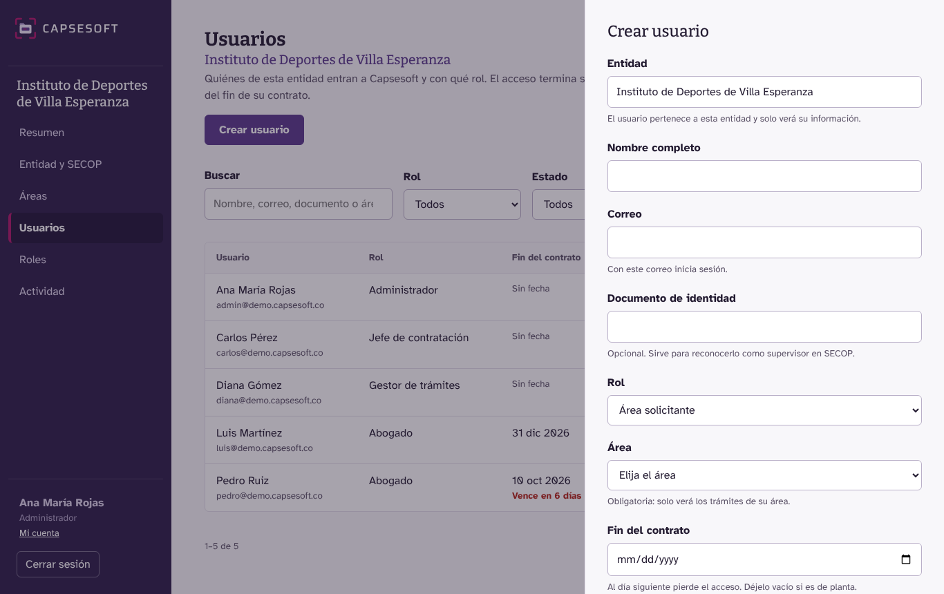The height and width of the screenshot is (594, 944).
Task: Click the Correo input field
Action: click(x=764, y=242)
